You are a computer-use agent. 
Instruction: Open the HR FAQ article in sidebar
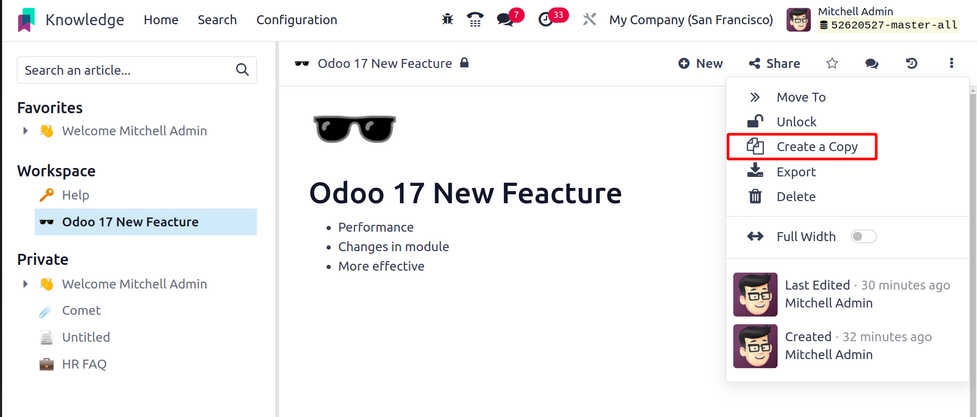[84, 364]
